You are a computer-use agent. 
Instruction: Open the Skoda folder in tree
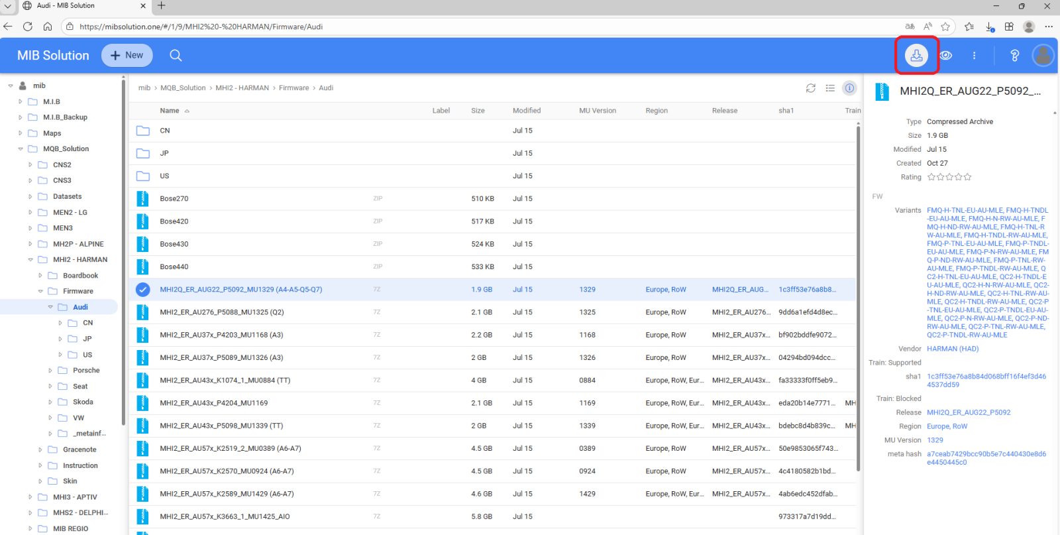coord(83,402)
